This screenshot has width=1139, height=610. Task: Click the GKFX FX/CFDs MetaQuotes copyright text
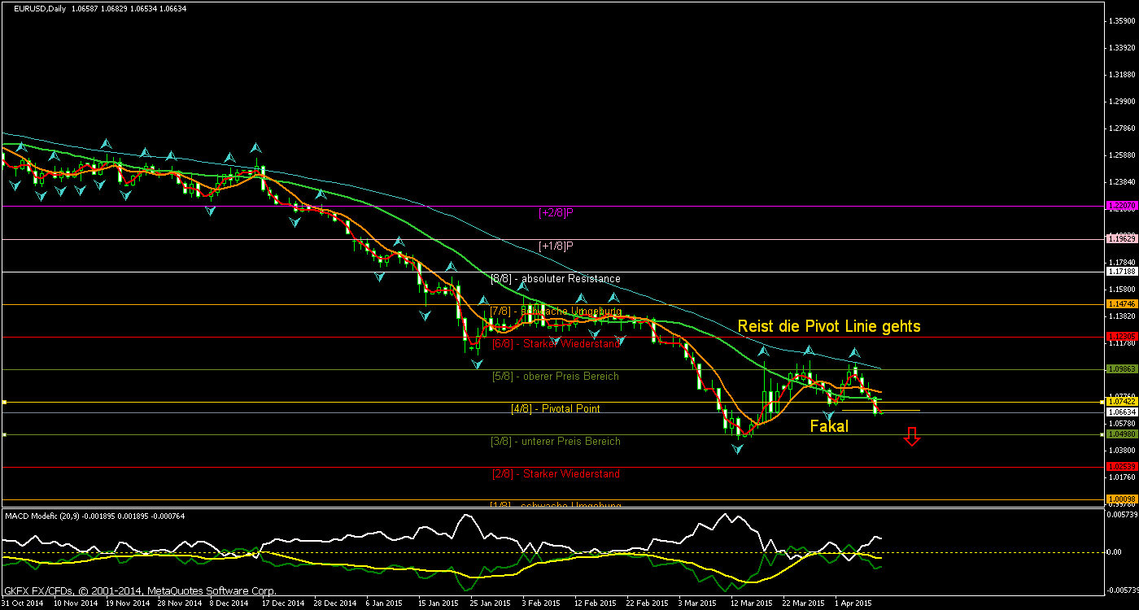coord(138,591)
